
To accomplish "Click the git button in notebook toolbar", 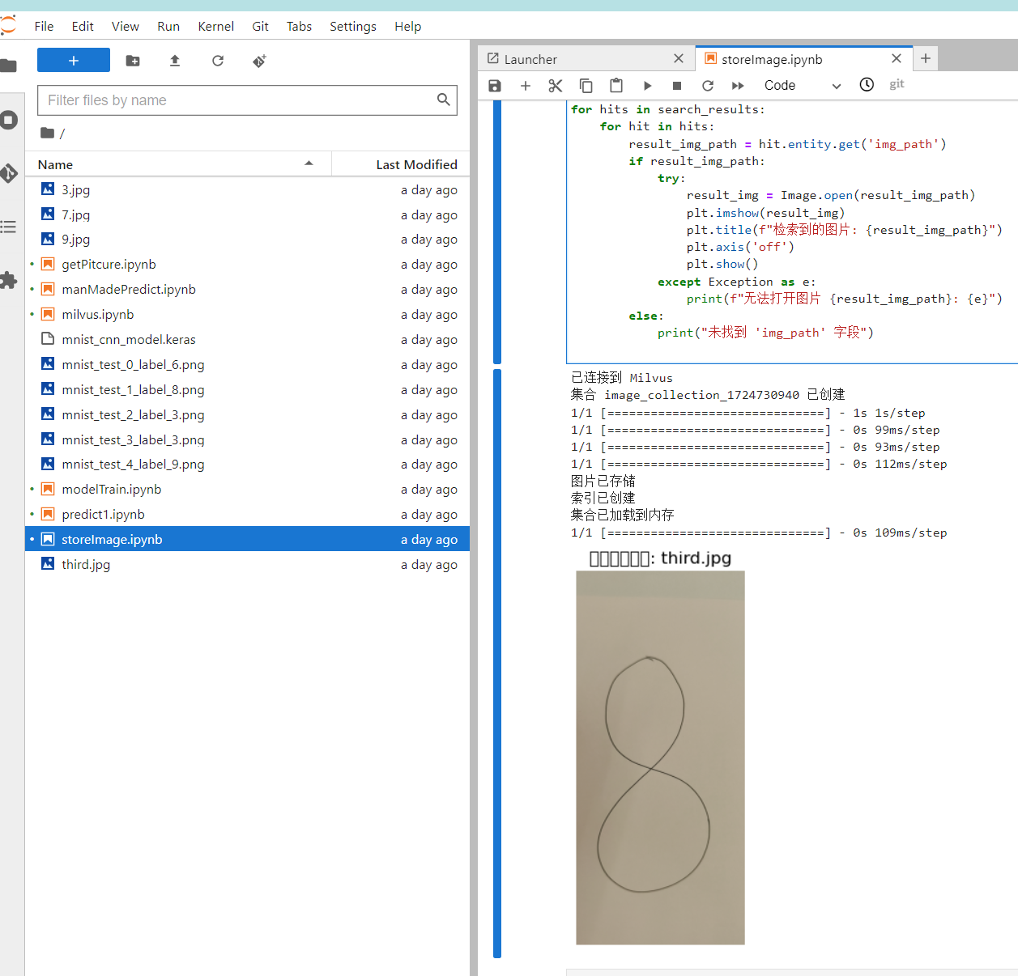I will tap(897, 84).
